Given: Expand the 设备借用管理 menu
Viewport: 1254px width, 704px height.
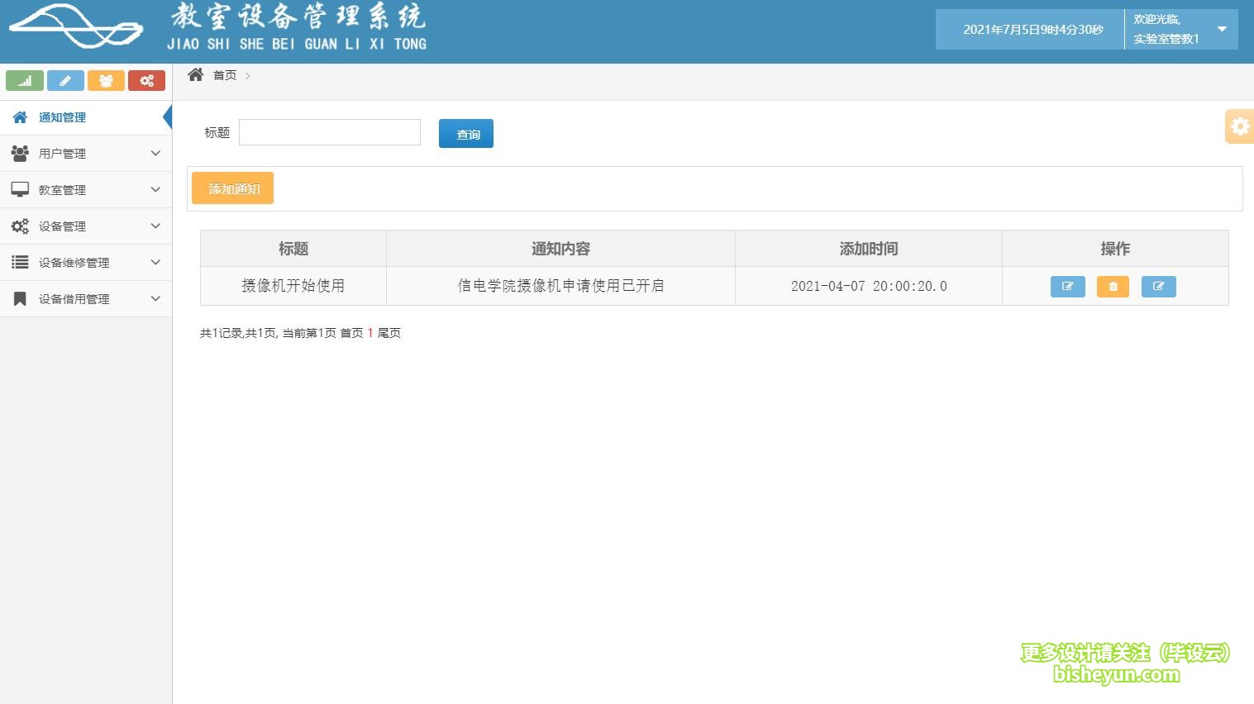Looking at the screenshot, I should [74, 298].
